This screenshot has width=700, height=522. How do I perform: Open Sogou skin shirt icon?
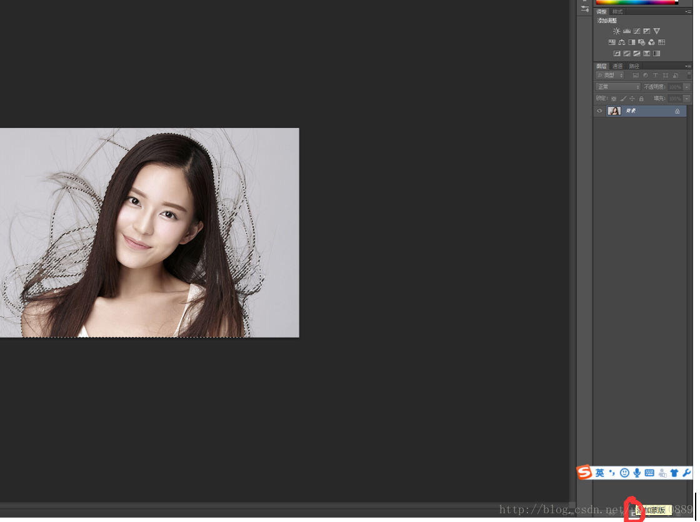[674, 473]
